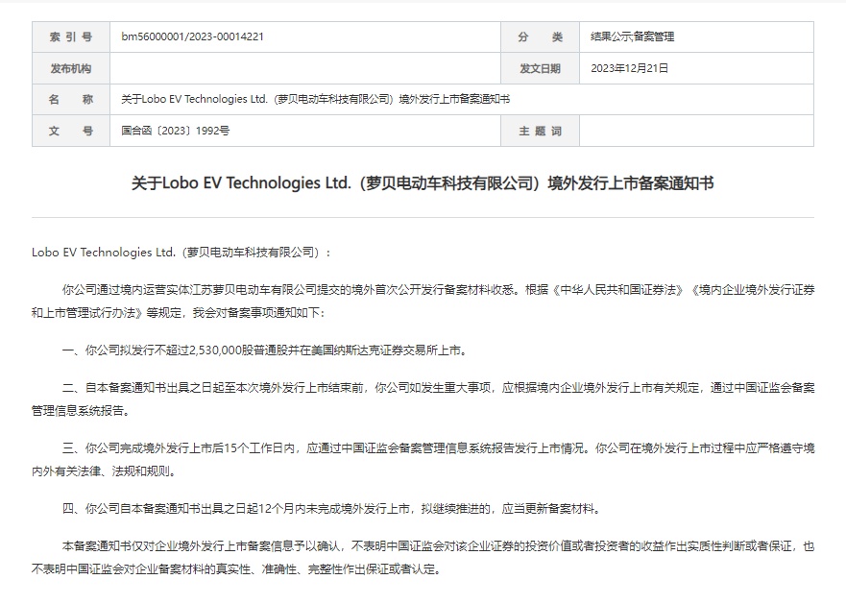Click the 名称 header cell
This screenshot has width=846, height=604.
point(71,99)
